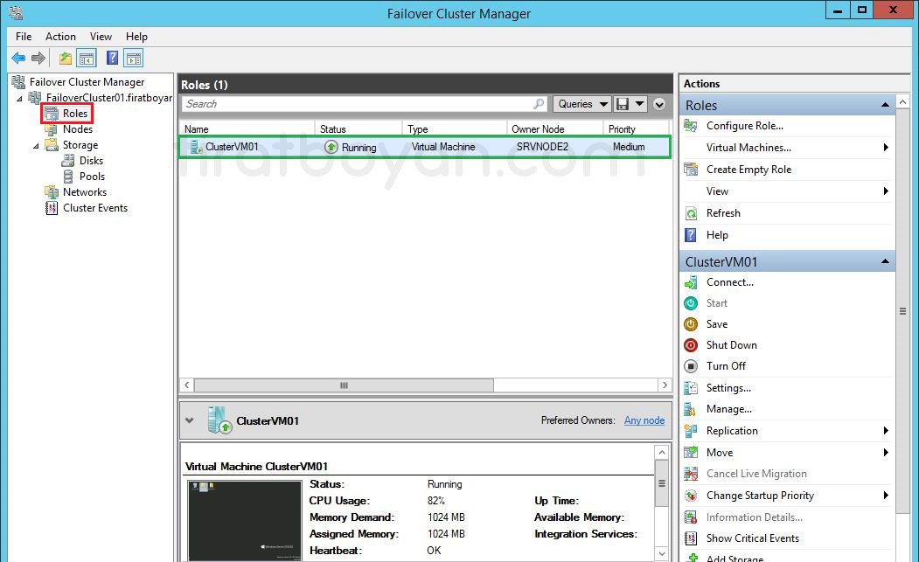Click Configure Role action
Screen dimensions: 919x562
744,126
